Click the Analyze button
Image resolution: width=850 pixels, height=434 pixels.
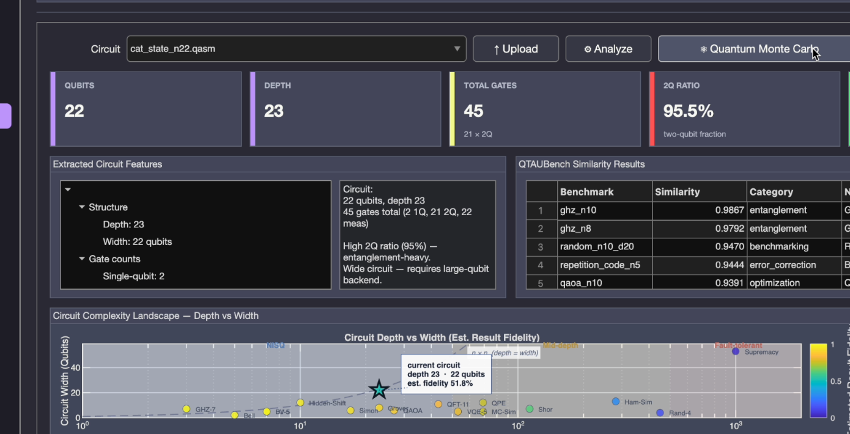608,49
